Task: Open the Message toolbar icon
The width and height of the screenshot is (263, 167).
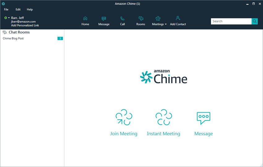Action: [104, 19]
